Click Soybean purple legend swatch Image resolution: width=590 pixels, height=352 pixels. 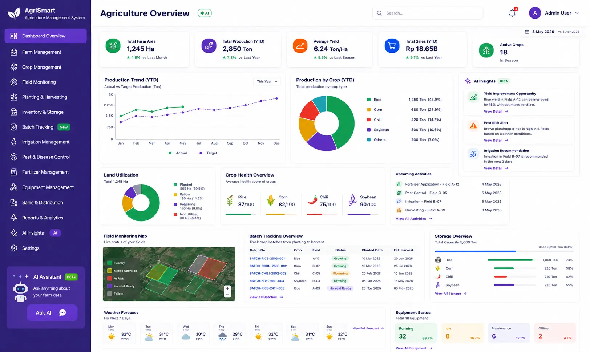[369, 130]
